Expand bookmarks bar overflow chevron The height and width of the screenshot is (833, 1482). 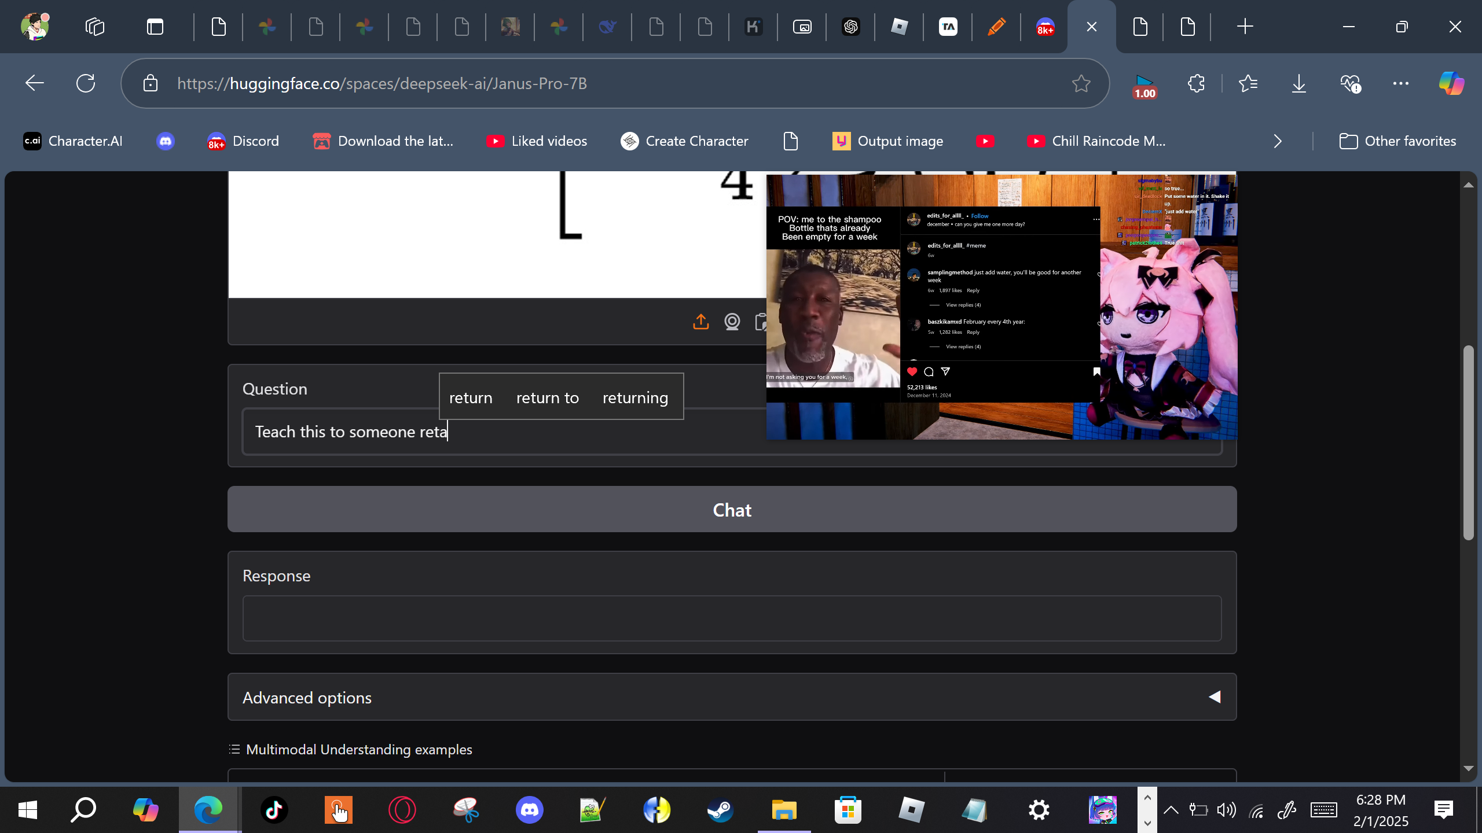pos(1278,141)
